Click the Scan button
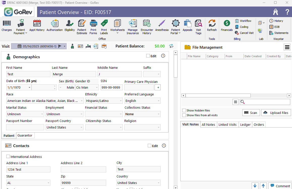The image size is (292, 189). tap(251, 113)
